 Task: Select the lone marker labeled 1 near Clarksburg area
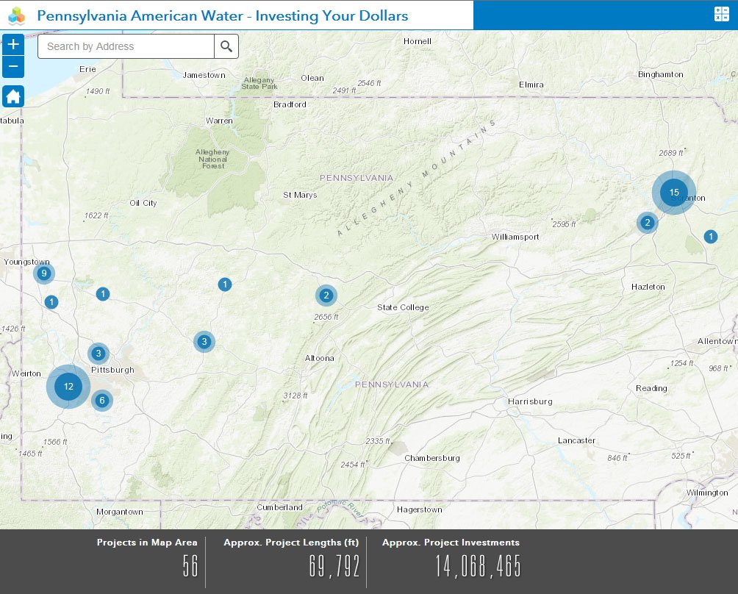tap(51, 301)
